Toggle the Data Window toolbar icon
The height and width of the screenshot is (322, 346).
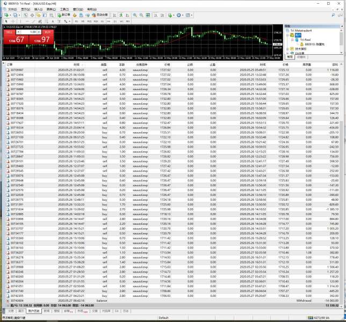(32, 15)
